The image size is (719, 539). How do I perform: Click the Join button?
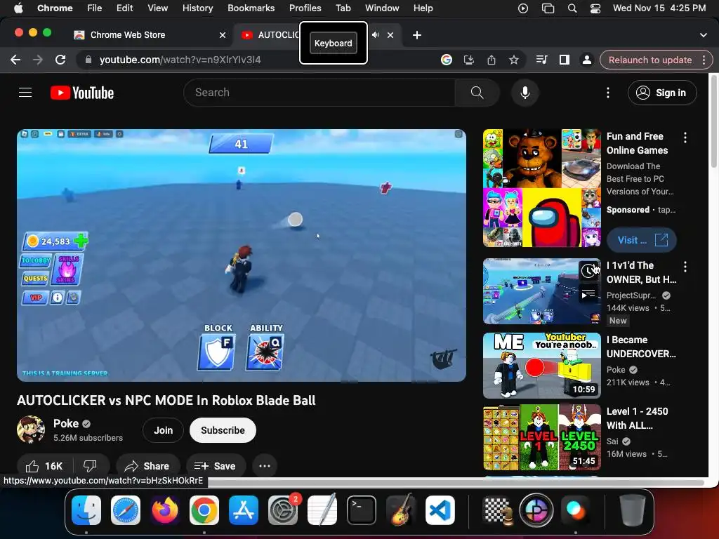[x=163, y=430]
